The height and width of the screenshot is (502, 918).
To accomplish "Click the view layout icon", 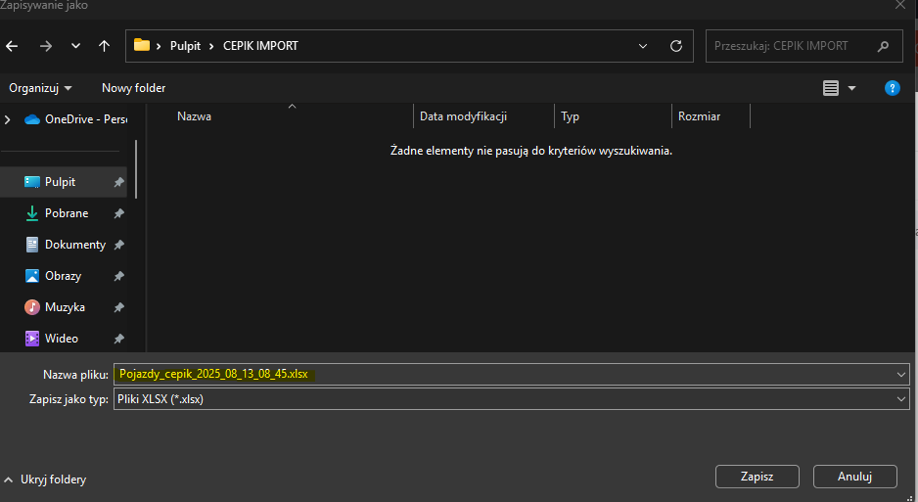I will (831, 88).
